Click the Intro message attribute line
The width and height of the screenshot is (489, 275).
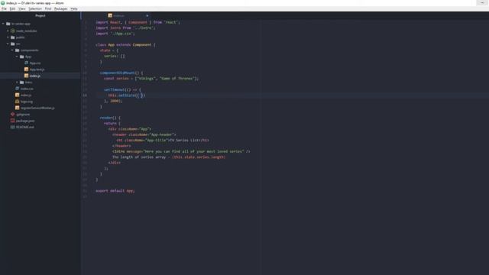(x=181, y=151)
